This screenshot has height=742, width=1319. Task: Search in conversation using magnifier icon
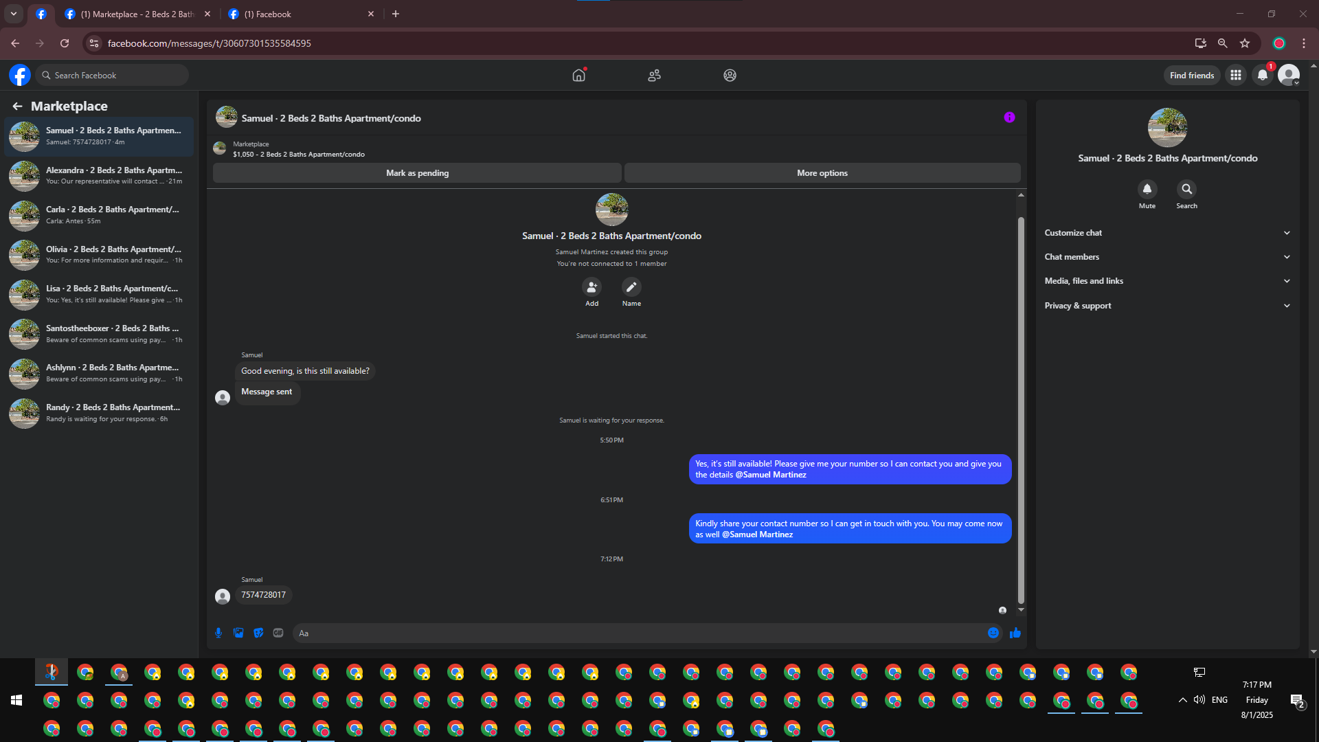pyautogui.click(x=1186, y=189)
